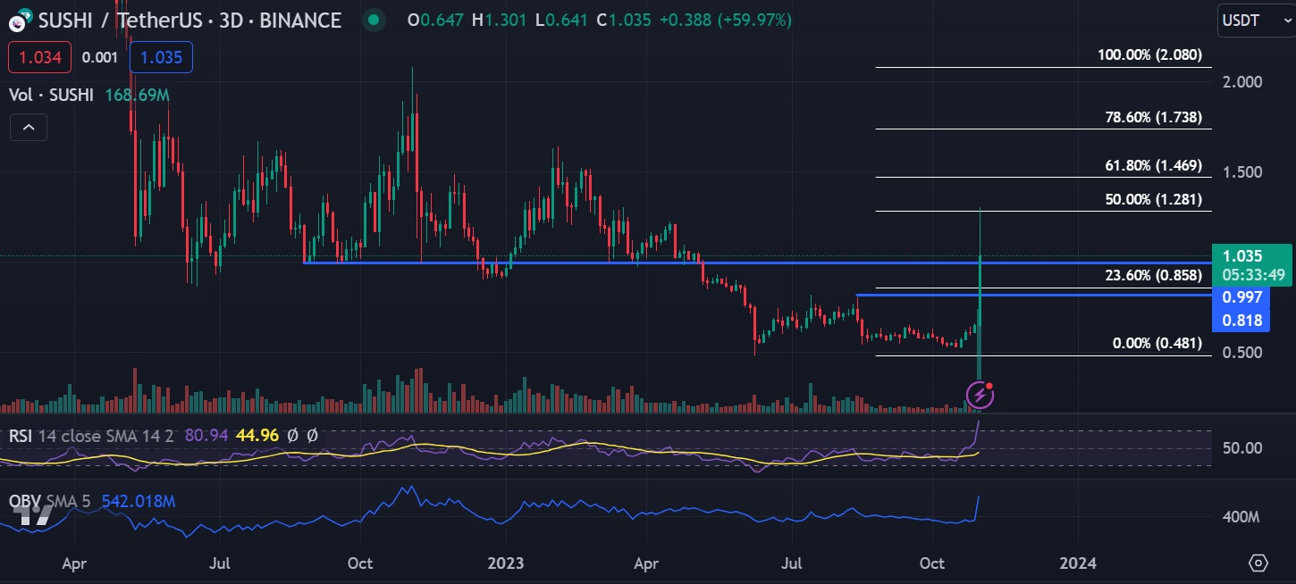Select the Vol · SUSHI indicator label

pos(51,94)
